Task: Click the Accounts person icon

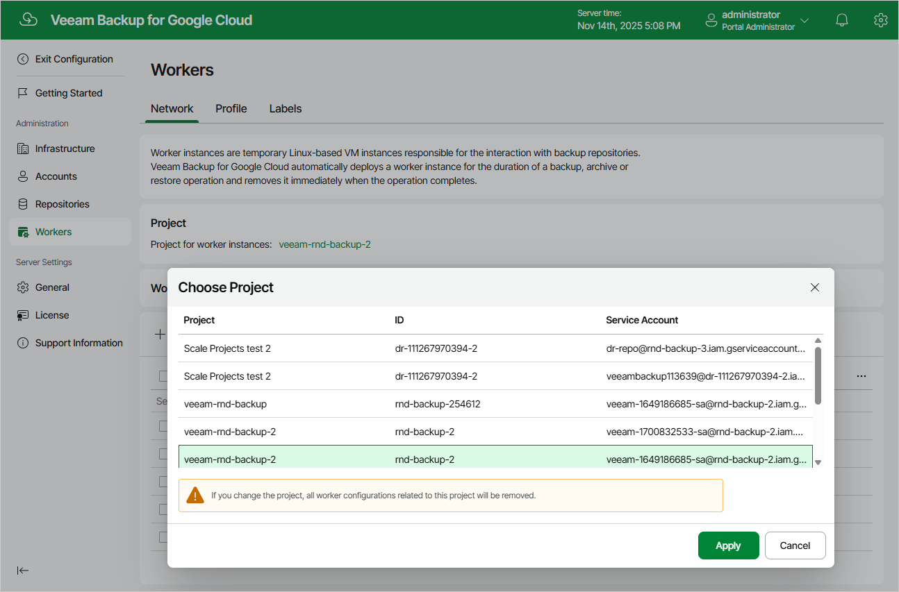Action: 23,176
